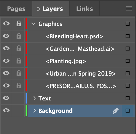Image resolution: width=136 pixels, height=134 pixels.
Task: Click the lock icon for BleedingHeart.psd
Action: point(19,36)
